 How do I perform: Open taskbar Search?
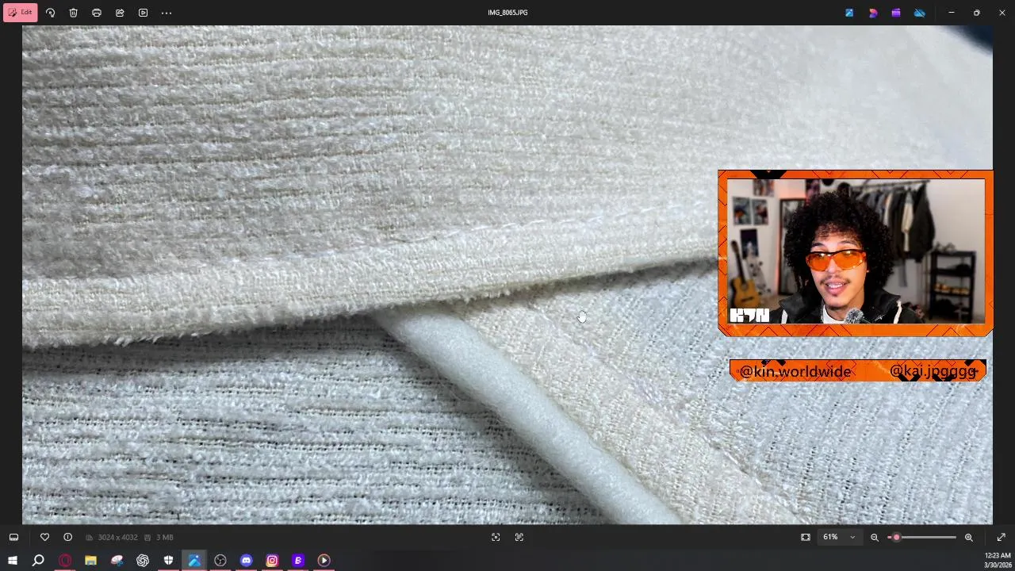pos(38,561)
